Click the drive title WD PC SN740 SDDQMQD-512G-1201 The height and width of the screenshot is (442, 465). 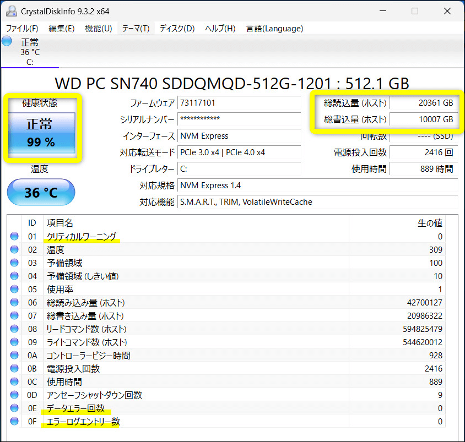[x=193, y=84]
